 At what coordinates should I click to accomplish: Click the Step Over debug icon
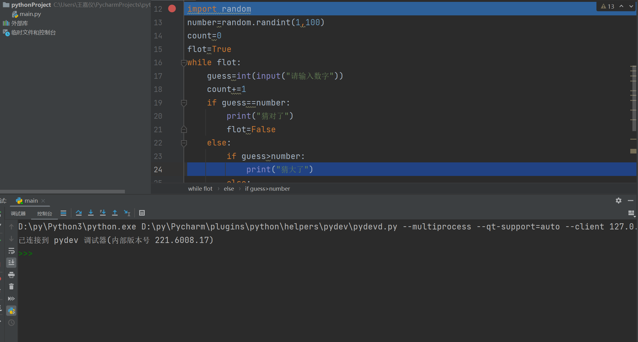tap(79, 213)
